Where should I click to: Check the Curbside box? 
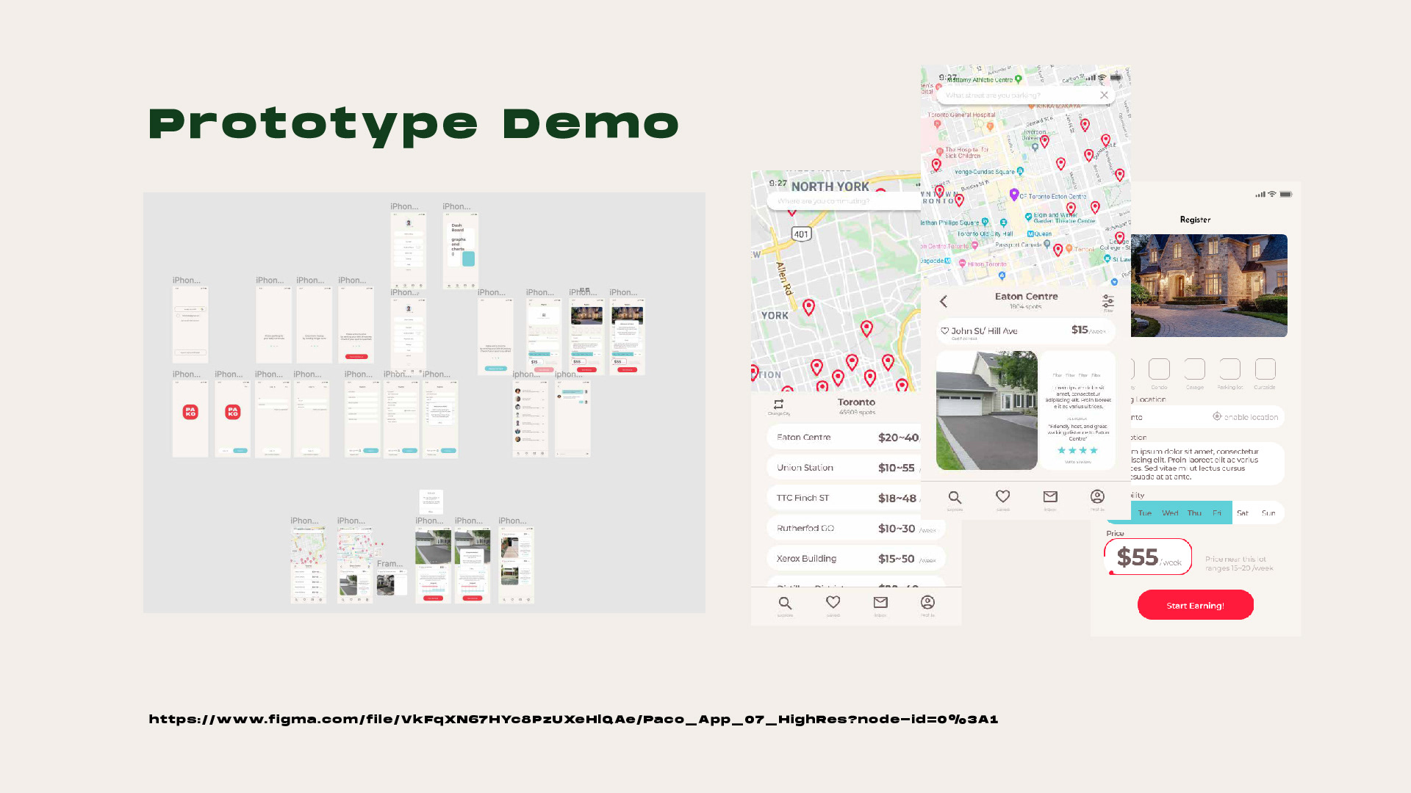1265,369
